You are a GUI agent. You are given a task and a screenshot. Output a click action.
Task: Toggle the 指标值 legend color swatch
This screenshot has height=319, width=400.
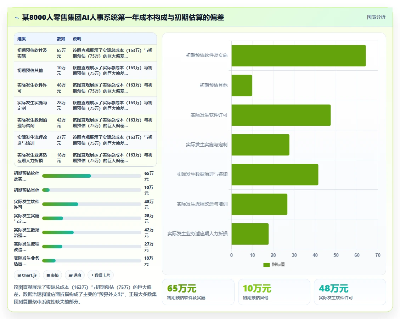coord(266,265)
